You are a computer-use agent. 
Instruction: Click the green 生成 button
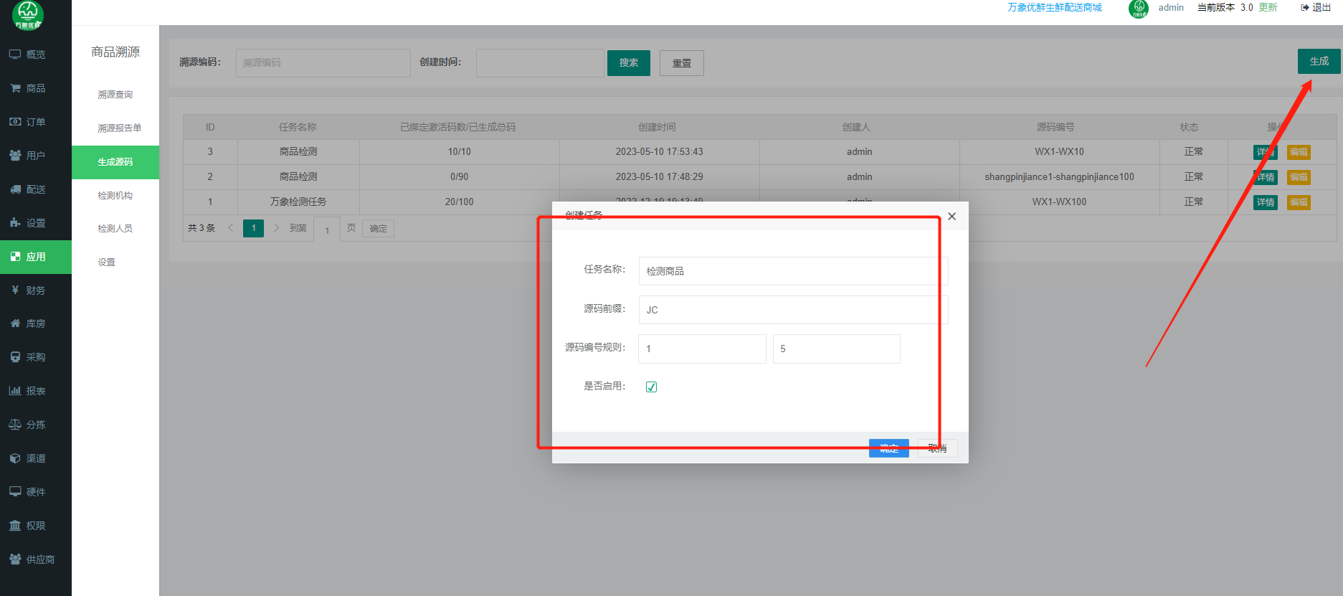click(1318, 62)
